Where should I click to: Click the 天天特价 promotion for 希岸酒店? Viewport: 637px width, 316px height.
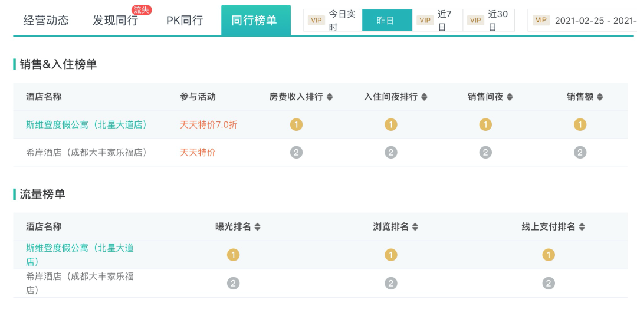coord(198,153)
